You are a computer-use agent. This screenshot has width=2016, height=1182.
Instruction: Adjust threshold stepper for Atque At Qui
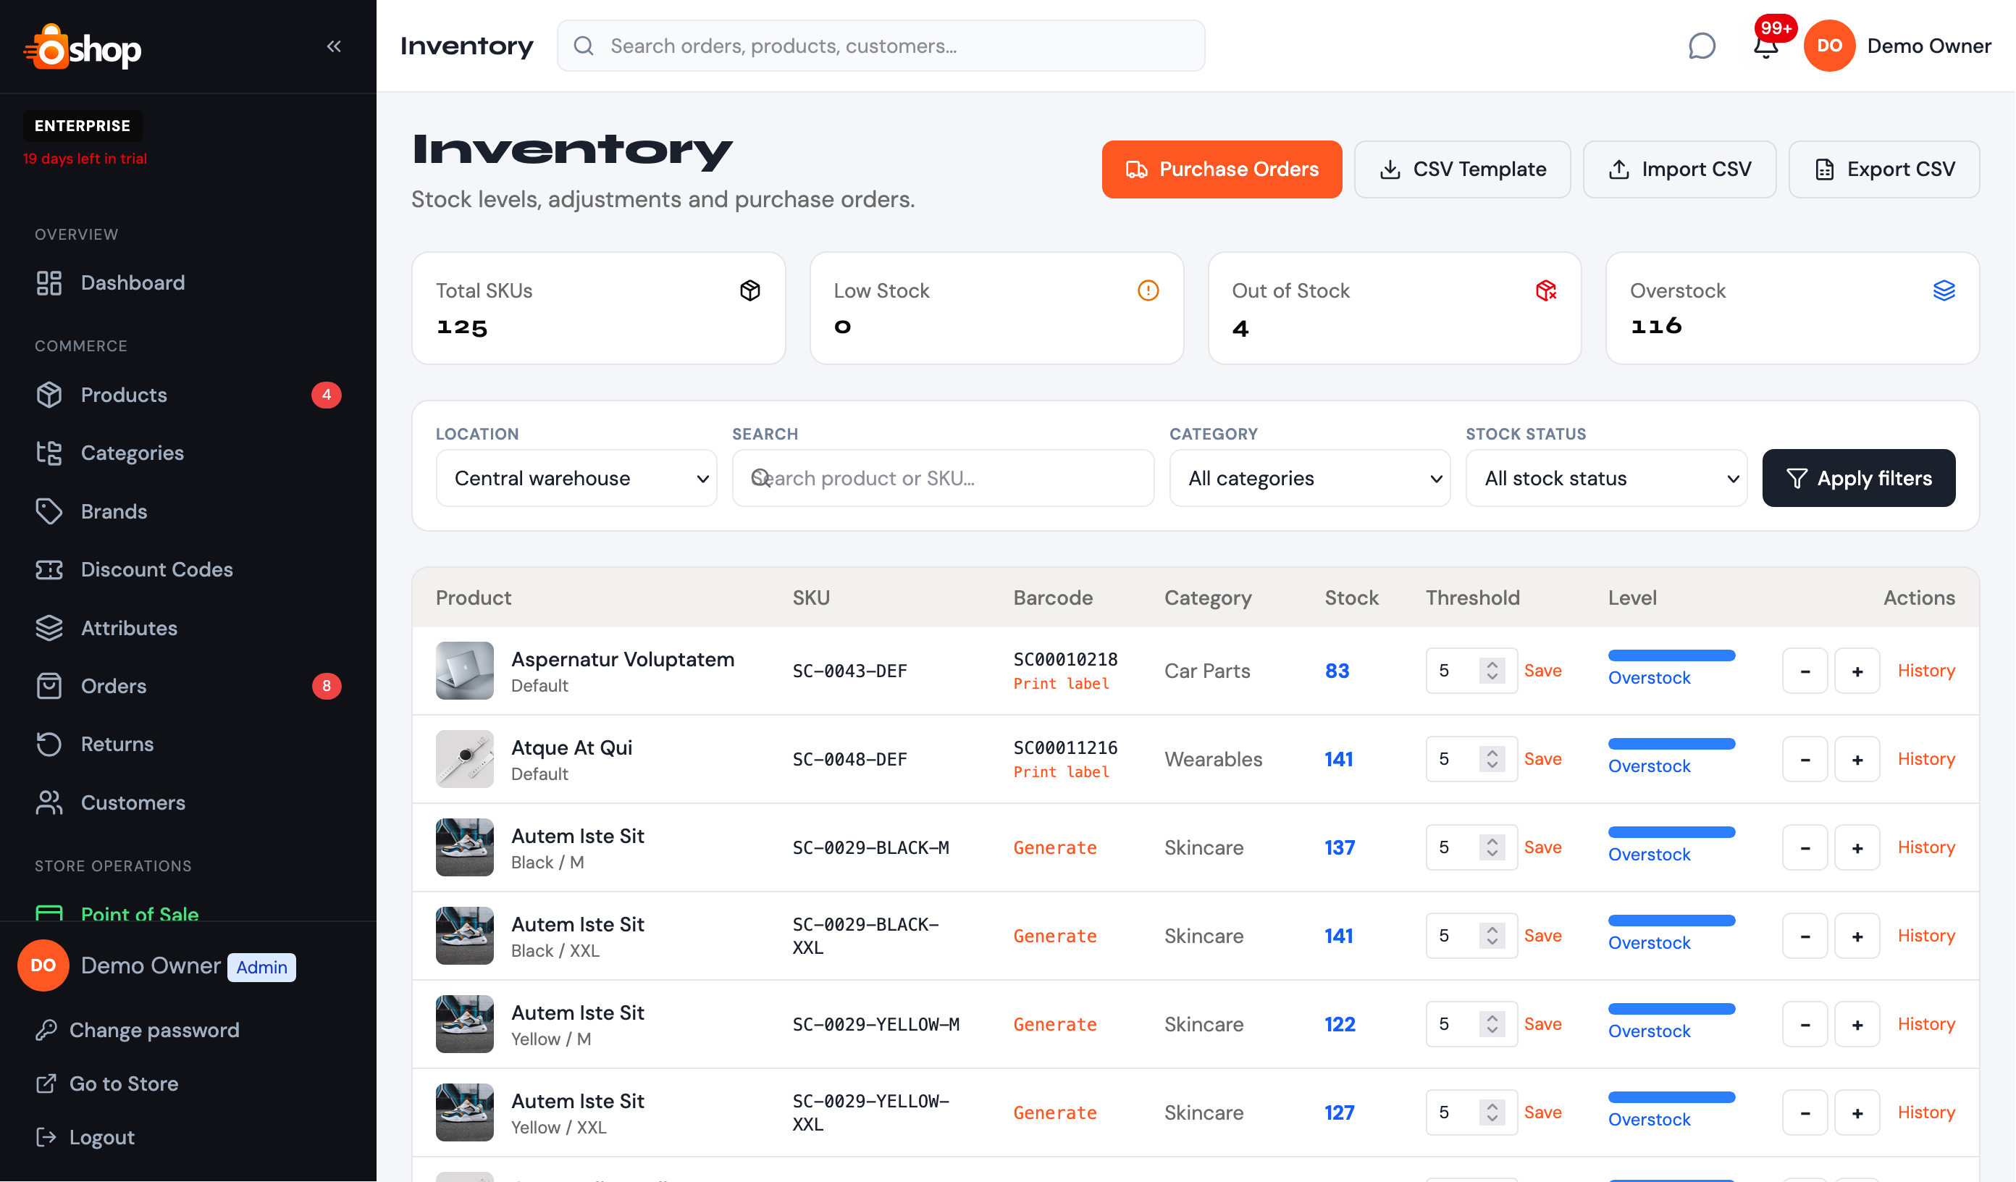1492,760
